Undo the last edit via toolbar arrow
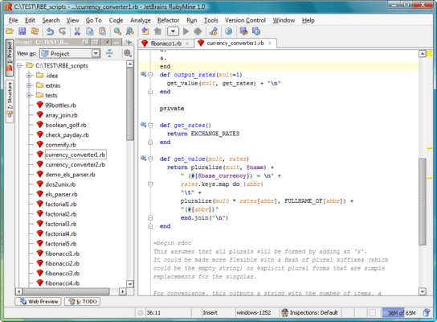 pyautogui.click(x=50, y=31)
